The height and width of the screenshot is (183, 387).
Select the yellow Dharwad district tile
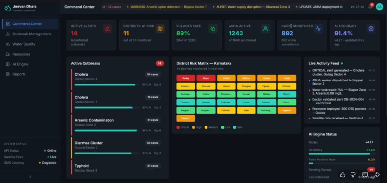206,86
